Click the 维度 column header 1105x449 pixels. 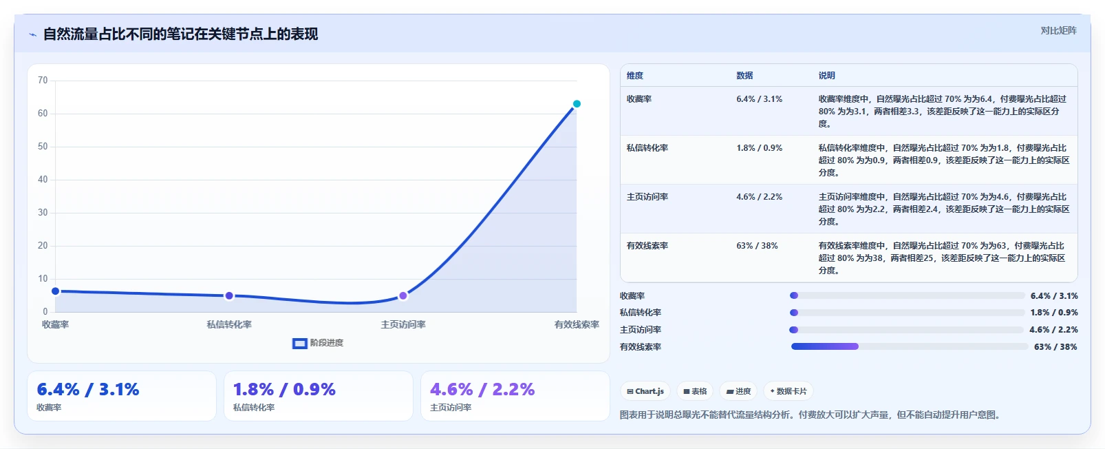point(635,76)
